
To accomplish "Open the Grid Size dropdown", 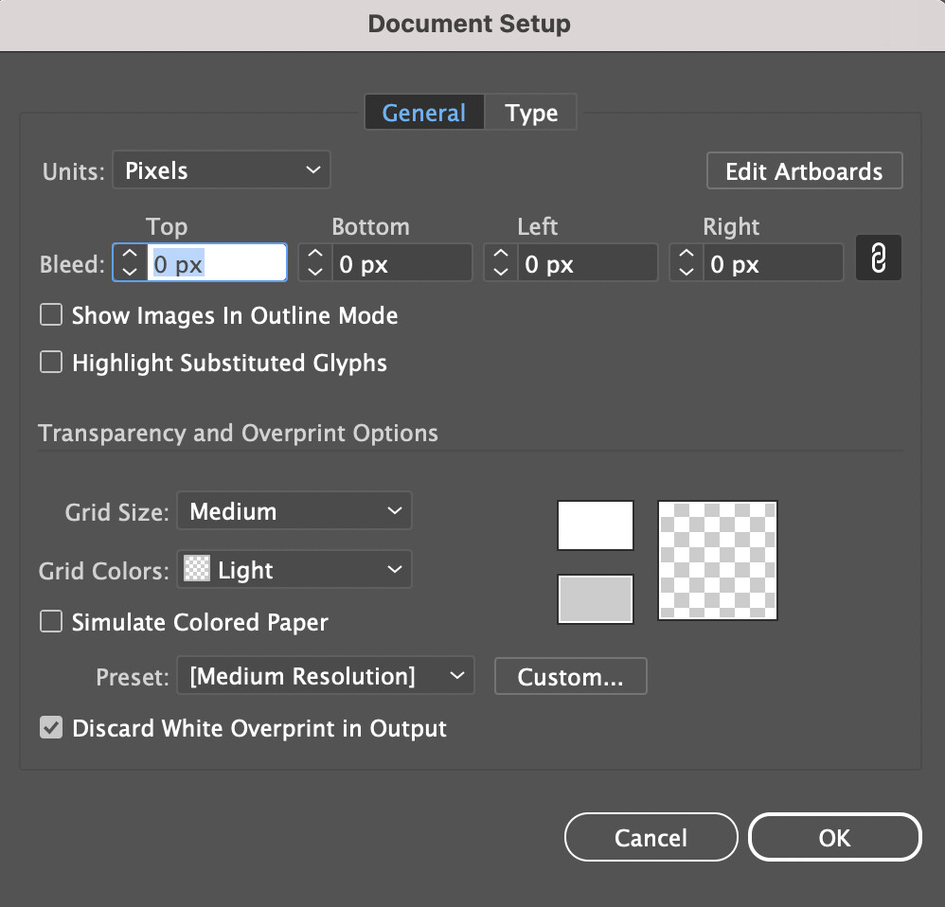I will click(294, 510).
